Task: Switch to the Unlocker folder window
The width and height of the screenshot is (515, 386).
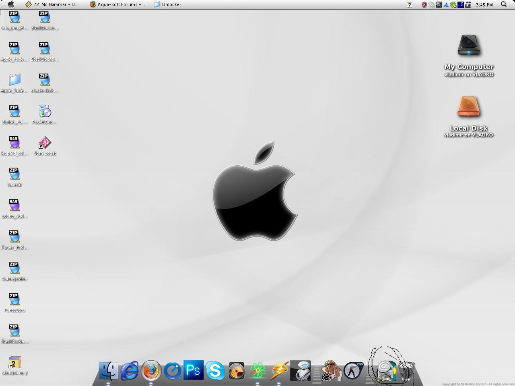Action: point(168,4)
